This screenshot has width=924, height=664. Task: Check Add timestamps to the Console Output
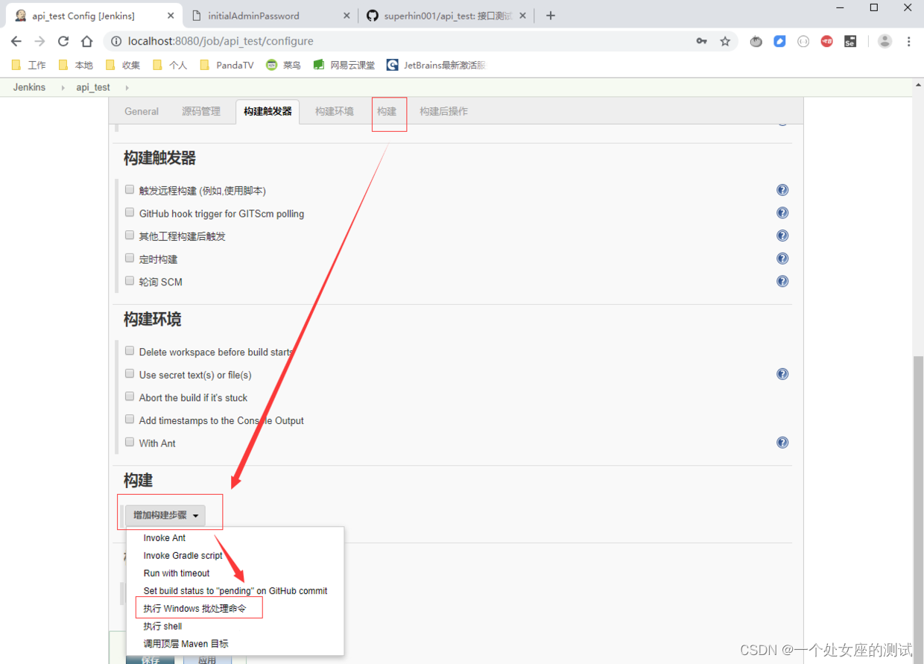coord(130,420)
